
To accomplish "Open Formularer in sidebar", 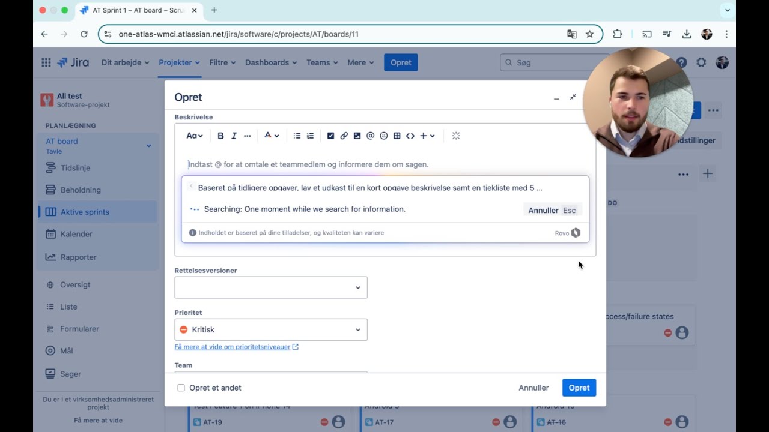I will pos(98,329).
